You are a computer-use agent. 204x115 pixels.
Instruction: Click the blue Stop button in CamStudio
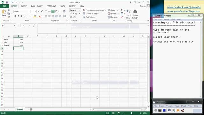point(164,110)
